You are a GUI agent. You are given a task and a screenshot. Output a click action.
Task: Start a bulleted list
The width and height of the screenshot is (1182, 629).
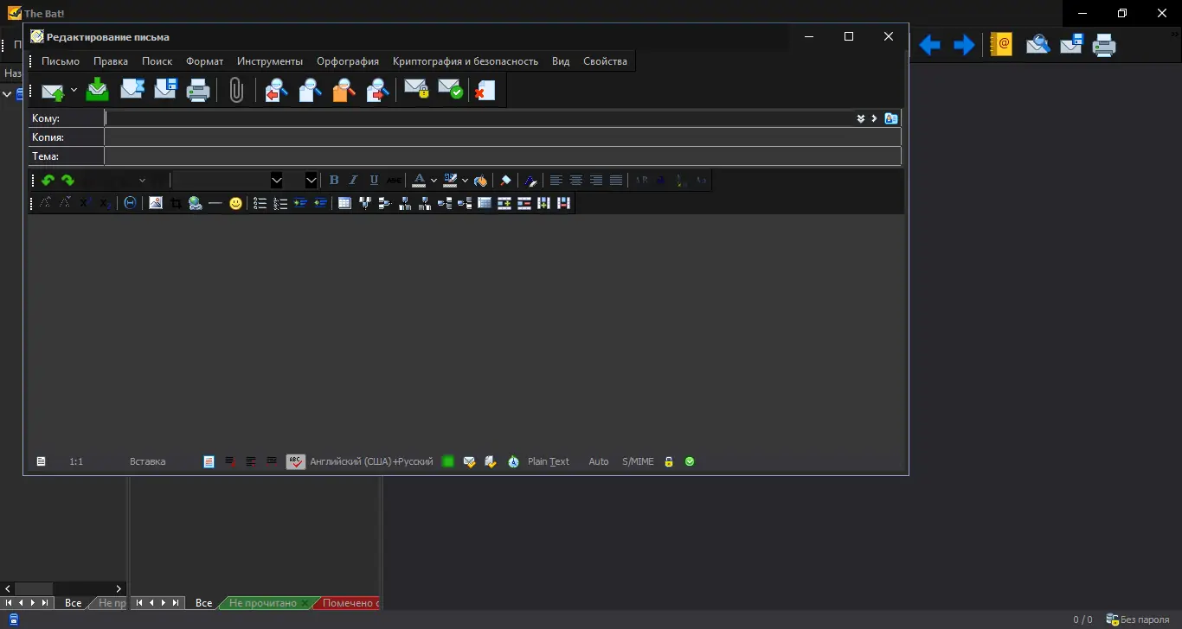pos(260,203)
